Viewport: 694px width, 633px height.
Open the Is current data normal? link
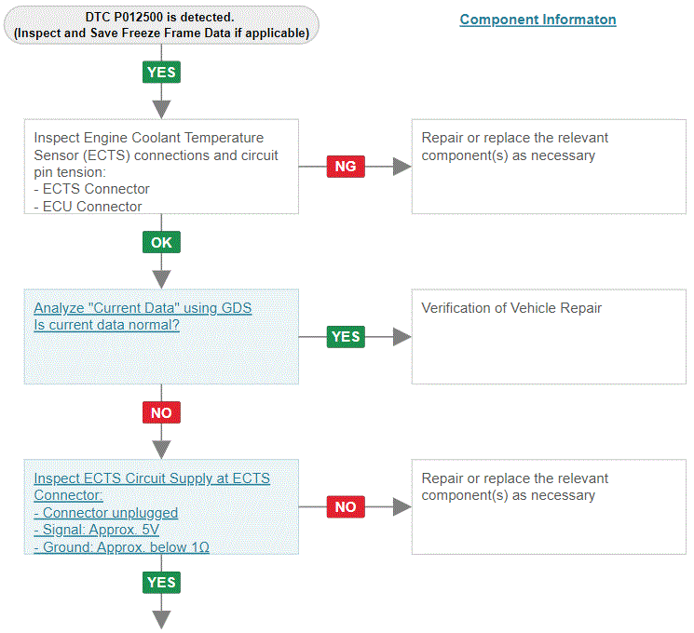(x=107, y=325)
